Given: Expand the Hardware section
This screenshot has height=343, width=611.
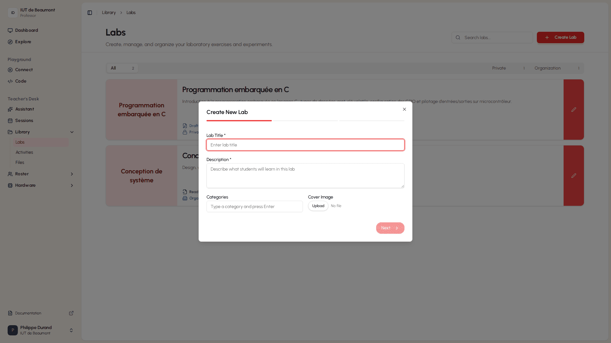Looking at the screenshot, I should pyautogui.click(x=41, y=185).
